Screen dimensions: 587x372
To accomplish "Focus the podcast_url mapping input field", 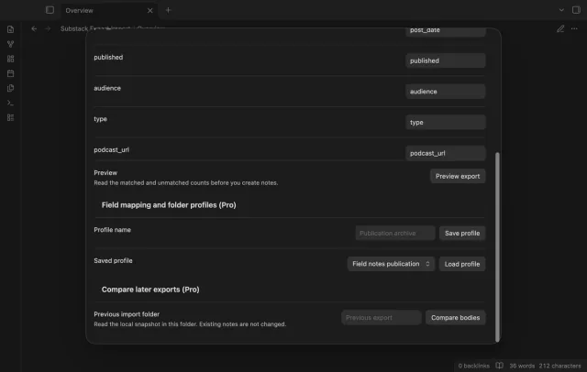I will [x=445, y=153].
